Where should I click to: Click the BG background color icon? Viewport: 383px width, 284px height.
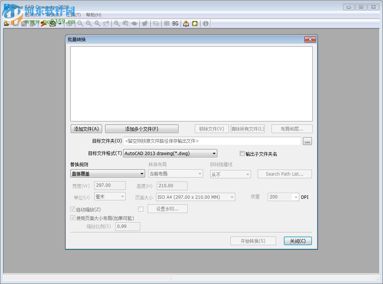tap(175, 24)
